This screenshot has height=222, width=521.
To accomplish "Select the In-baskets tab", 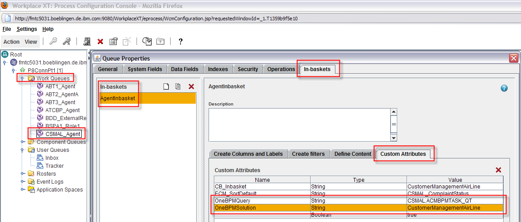I will pyautogui.click(x=317, y=69).
